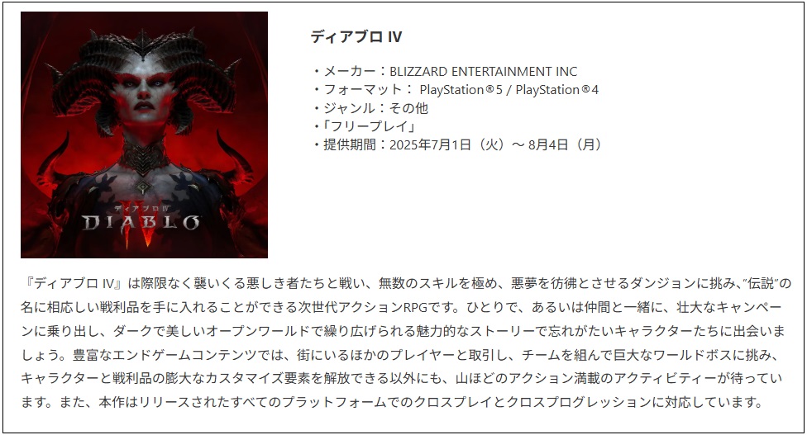807x435 pixels.
Task: Click the ディアブロ IV title heading
Action: click(356, 37)
